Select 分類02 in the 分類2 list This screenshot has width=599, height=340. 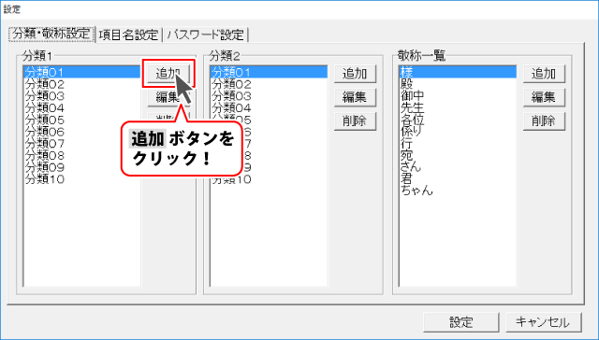pos(269,84)
